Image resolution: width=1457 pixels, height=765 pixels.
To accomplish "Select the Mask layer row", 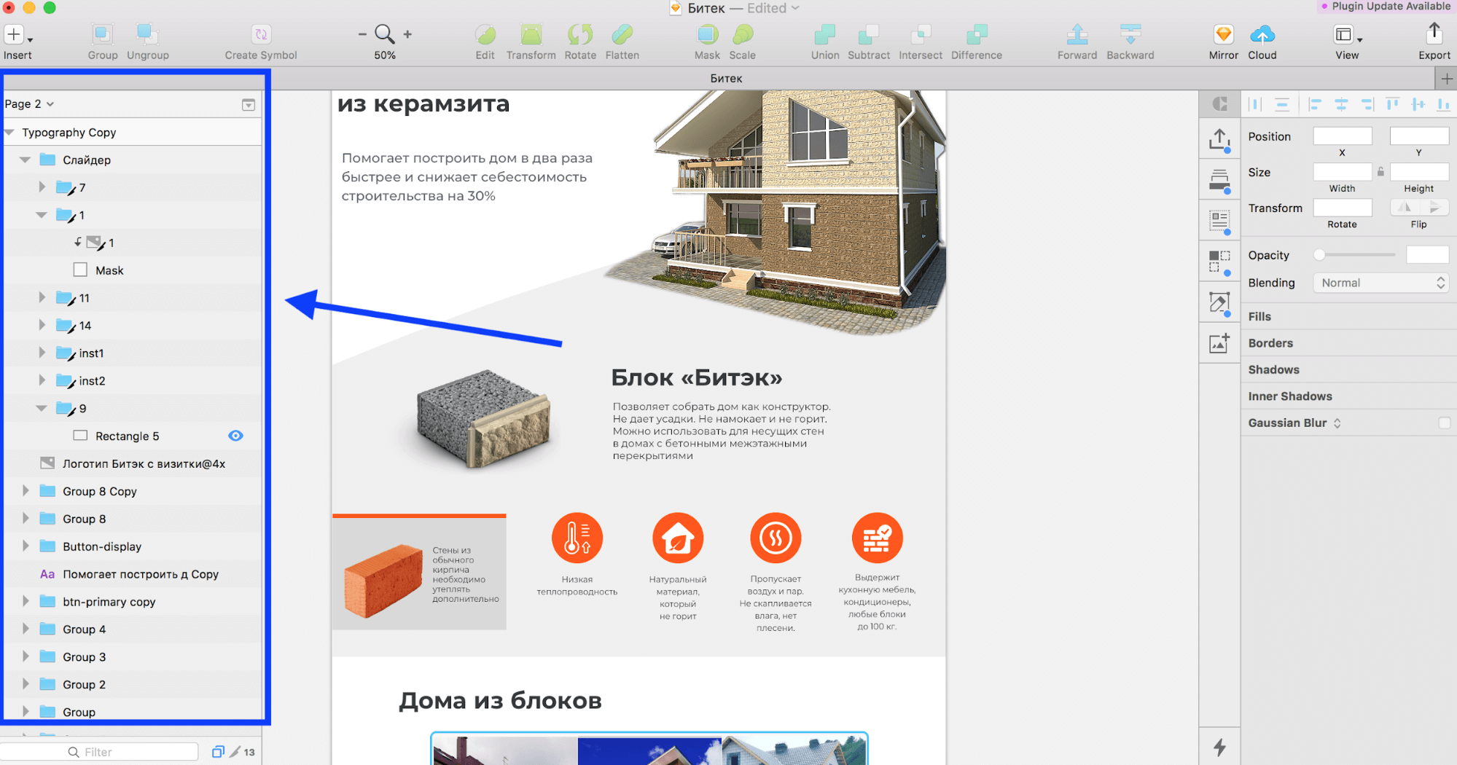I will 133,270.
